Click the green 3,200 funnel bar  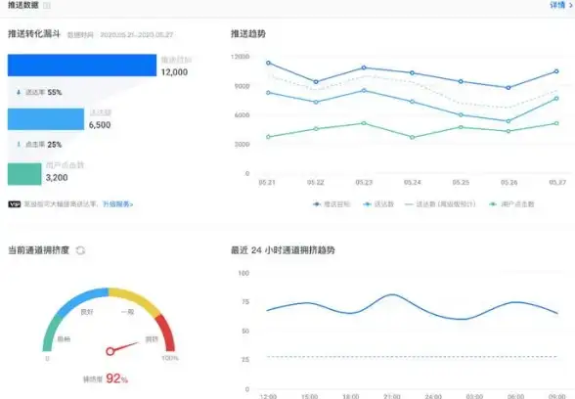click(24, 174)
